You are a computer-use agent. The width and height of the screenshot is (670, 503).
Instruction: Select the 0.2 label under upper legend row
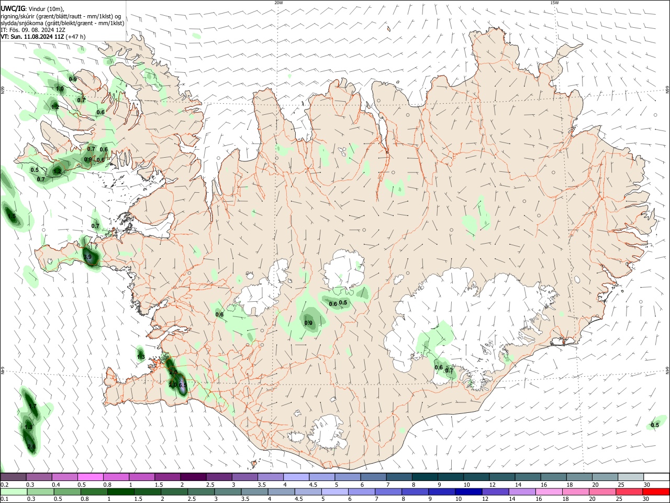coord(4,485)
